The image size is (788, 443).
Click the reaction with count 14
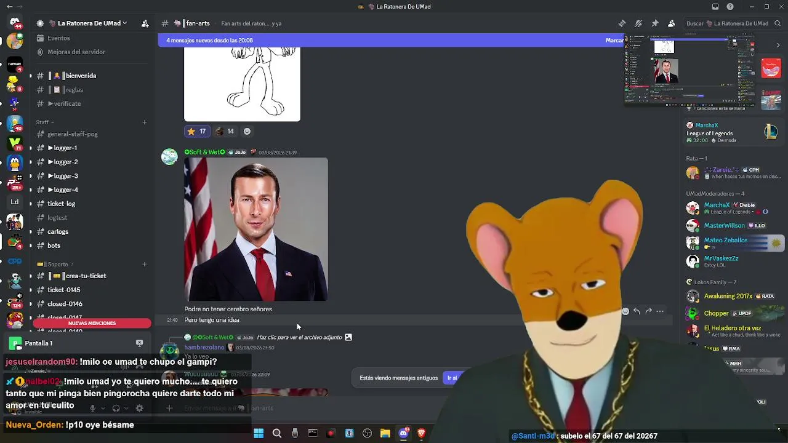(225, 131)
